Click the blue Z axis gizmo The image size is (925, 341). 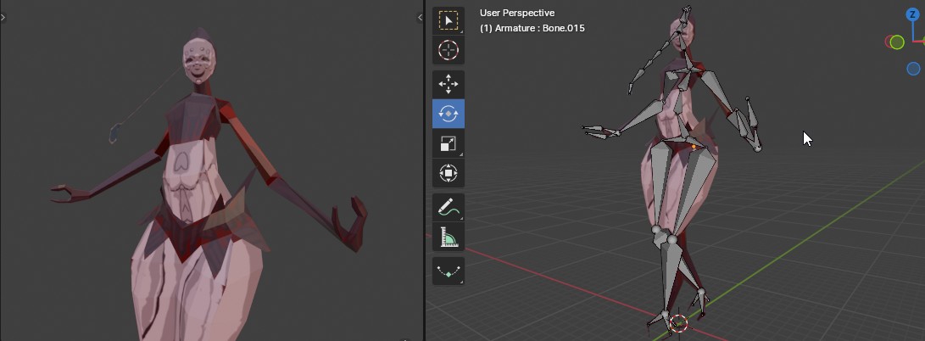tap(914, 15)
